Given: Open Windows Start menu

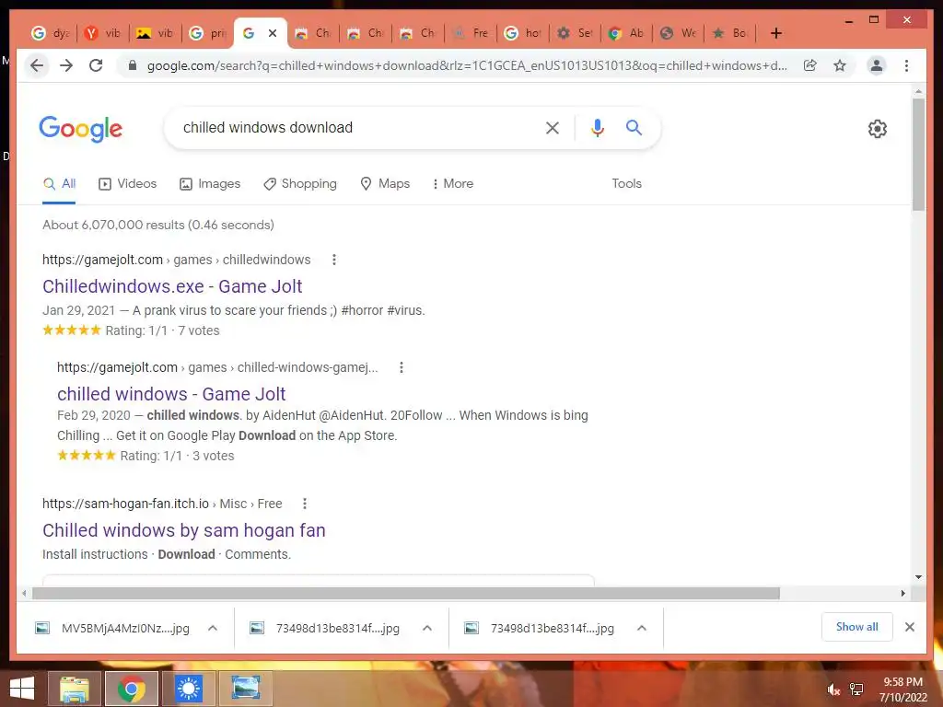Looking at the screenshot, I should tap(22, 689).
